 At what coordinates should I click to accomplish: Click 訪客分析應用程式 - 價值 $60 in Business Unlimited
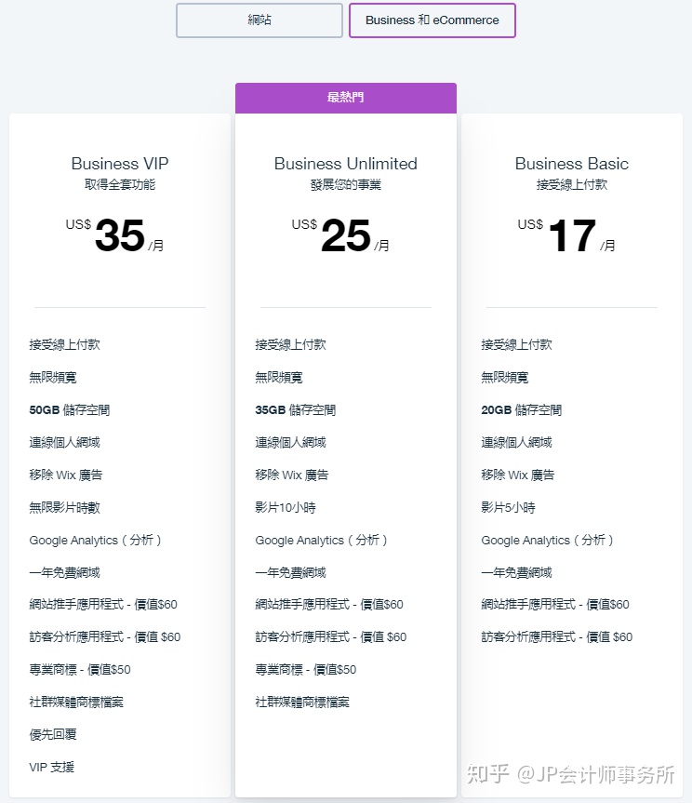[330, 637]
